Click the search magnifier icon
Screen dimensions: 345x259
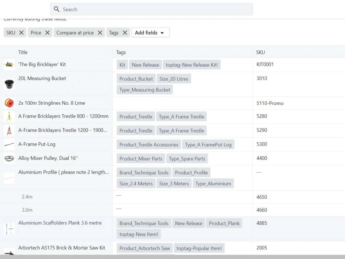pyautogui.click(x=57, y=9)
